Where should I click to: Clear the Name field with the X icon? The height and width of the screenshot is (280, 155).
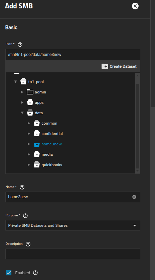point(134,197)
